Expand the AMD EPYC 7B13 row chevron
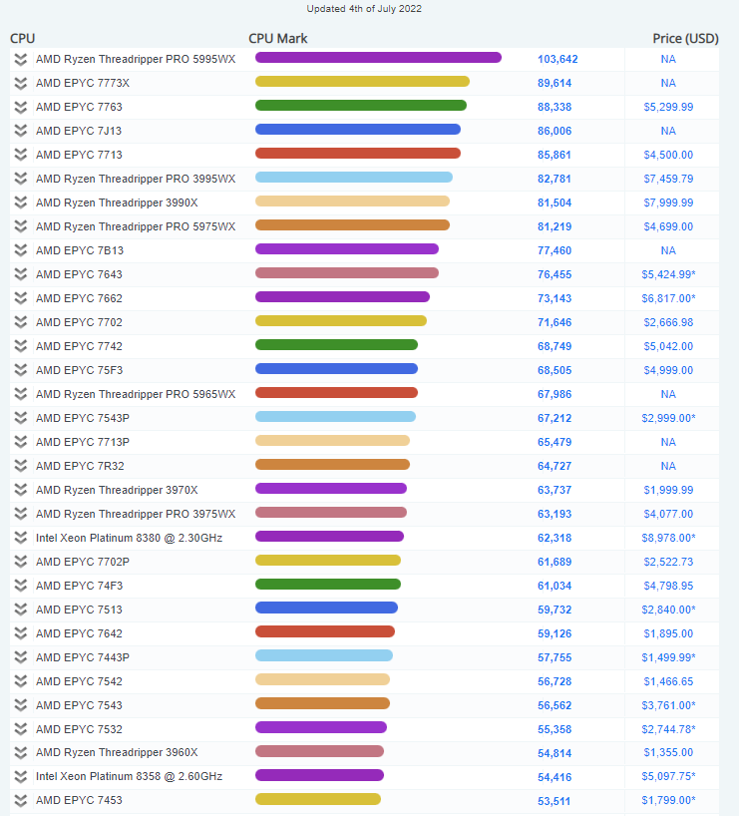Screen dimensions: 739x816 [x=21, y=250]
